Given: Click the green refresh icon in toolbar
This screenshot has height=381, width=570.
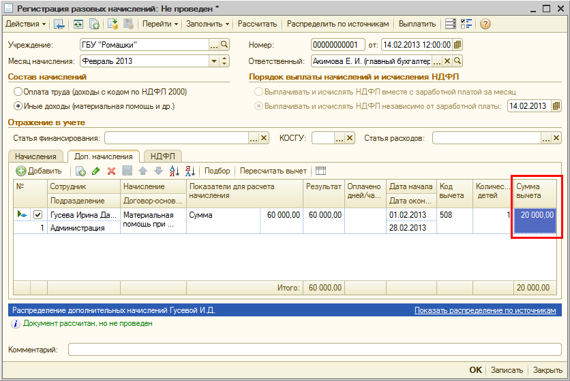Looking at the screenshot, I should point(78,24).
